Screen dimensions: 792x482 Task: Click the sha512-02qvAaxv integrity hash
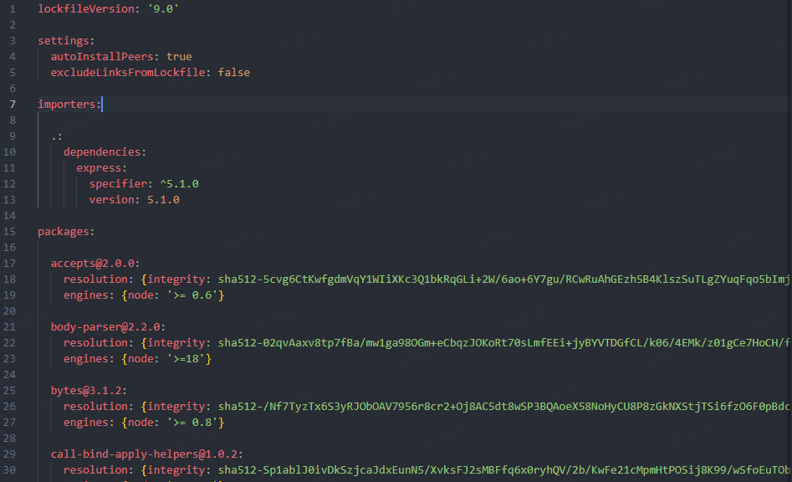coord(504,343)
